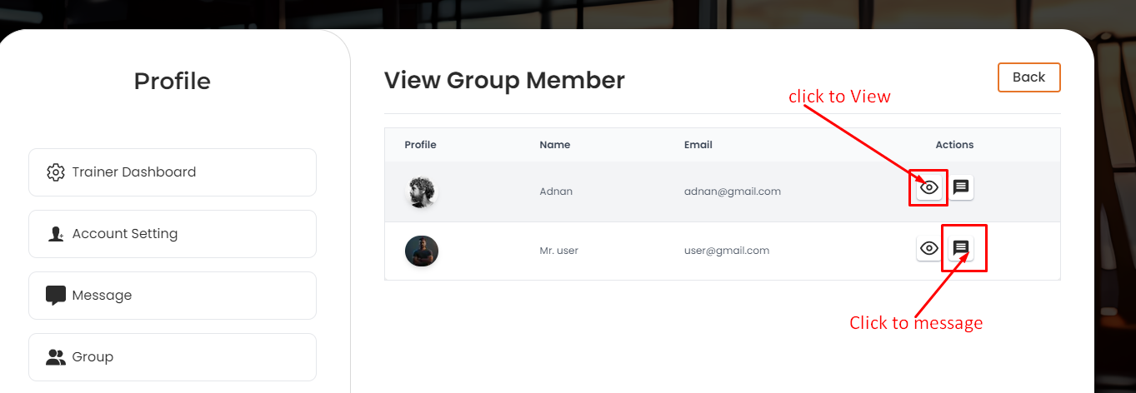The height and width of the screenshot is (393, 1136).
Task: Click the message icon for Adnan
Action: [x=961, y=187]
